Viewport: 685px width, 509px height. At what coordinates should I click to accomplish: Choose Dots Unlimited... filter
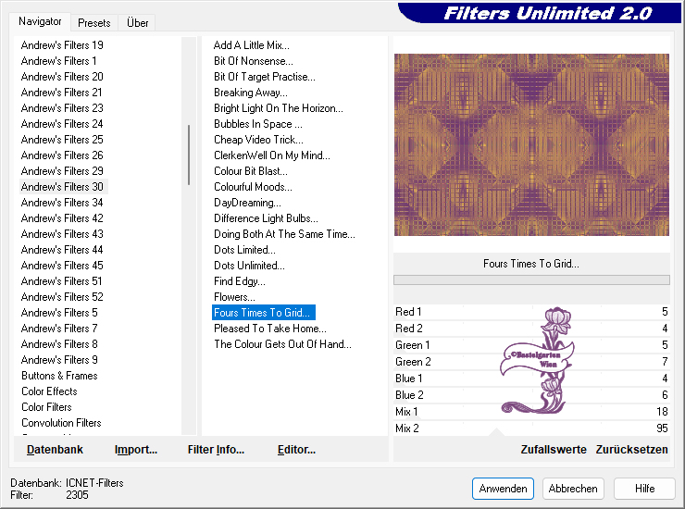click(x=249, y=266)
